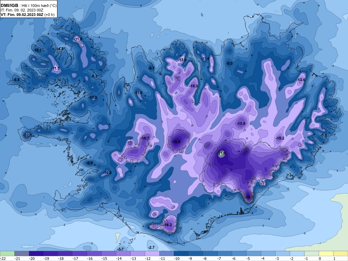Screen dimensions: 348x261
Task: Click the -2.7 temperature label
Action: tap(151, 247)
